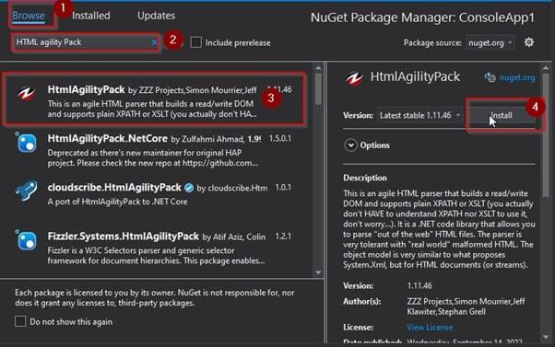Expand the Options section
Screen dimensions: 555x347
click(x=350, y=145)
